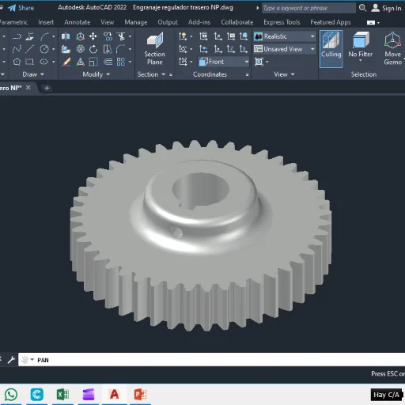The height and width of the screenshot is (405, 405).
Task: Select the Ellipse draw tool
Action: (44, 62)
